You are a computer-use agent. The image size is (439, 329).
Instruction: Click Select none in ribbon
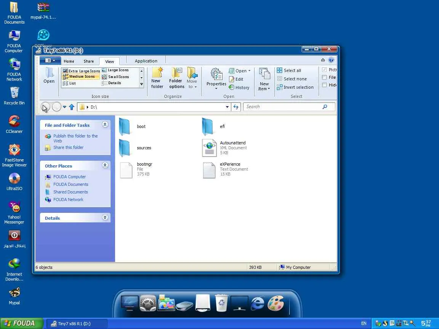pos(292,79)
